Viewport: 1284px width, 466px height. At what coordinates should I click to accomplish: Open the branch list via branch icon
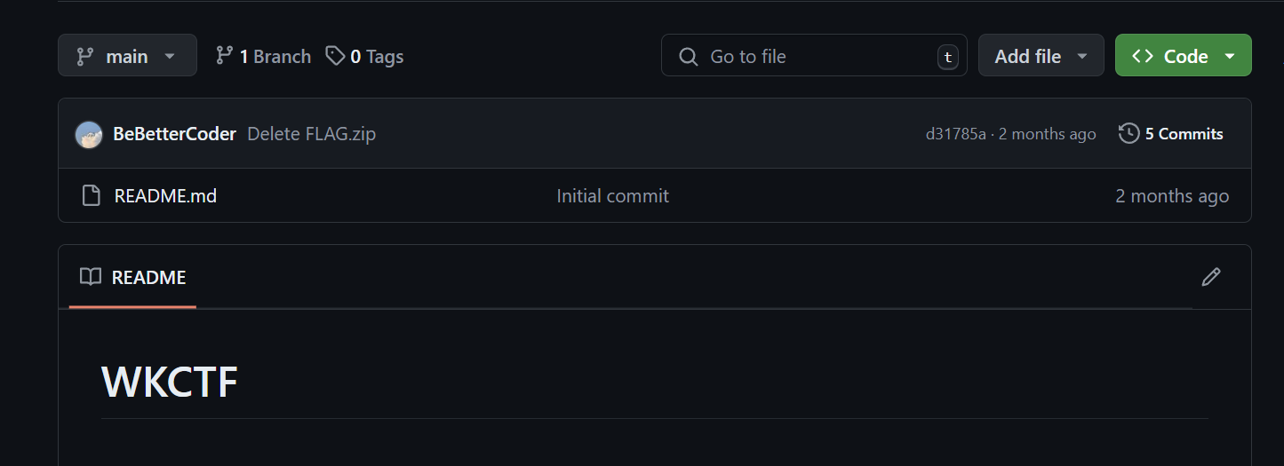click(x=224, y=56)
